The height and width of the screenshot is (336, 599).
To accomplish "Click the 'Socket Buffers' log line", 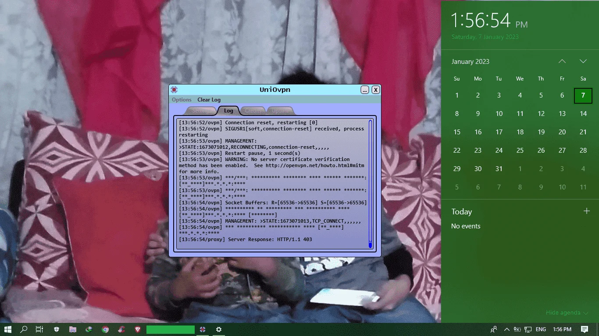I will pyautogui.click(x=273, y=203).
